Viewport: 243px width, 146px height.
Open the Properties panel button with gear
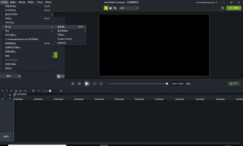[234, 84]
